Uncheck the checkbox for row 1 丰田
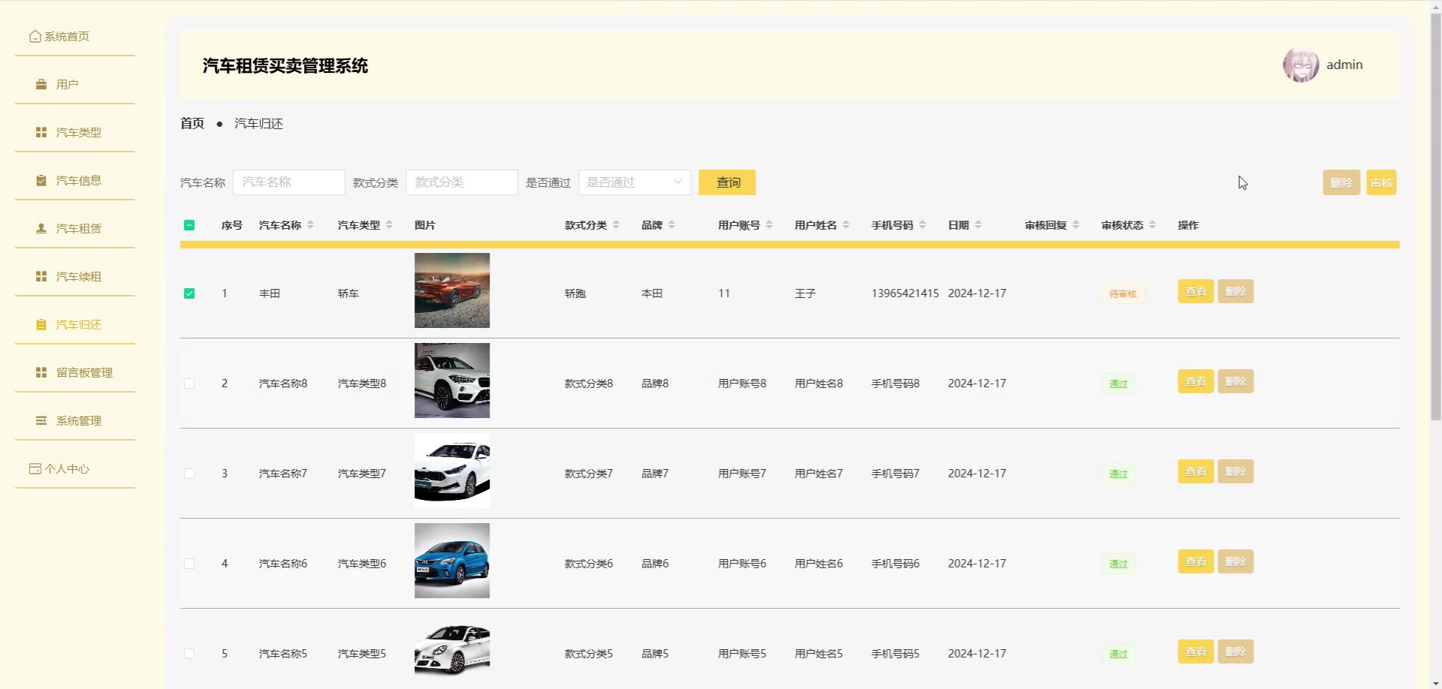This screenshot has height=689, width=1442. [189, 293]
